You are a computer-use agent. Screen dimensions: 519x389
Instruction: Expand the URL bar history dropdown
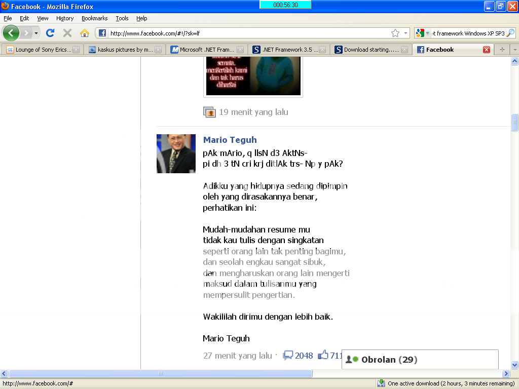(x=406, y=33)
